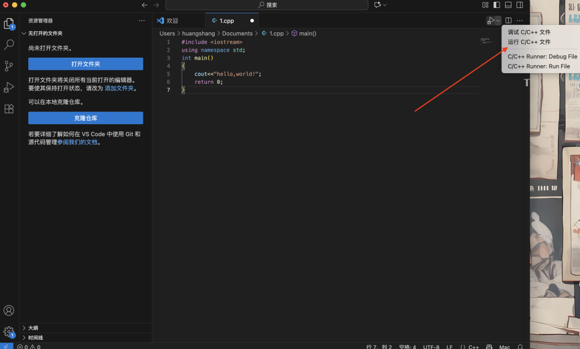
Task: Open the Search view in activity bar
Action: [x=9, y=44]
